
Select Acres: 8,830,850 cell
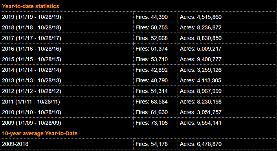pos(201,38)
